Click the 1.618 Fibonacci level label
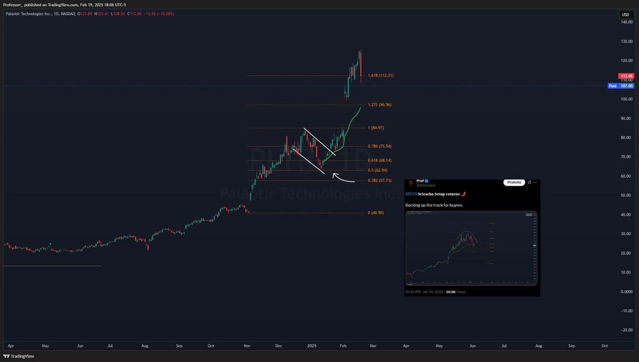This screenshot has width=639, height=362. 381,75
